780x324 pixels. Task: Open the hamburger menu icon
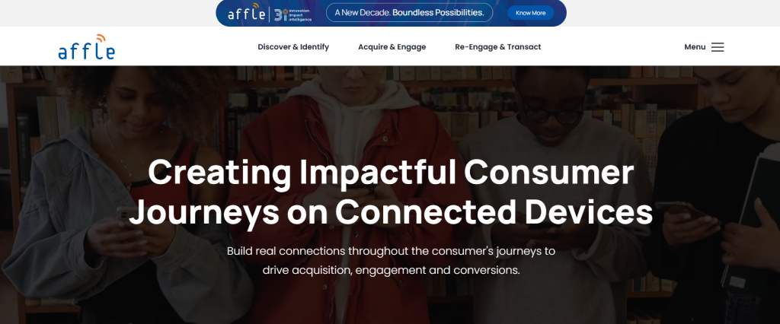click(718, 47)
